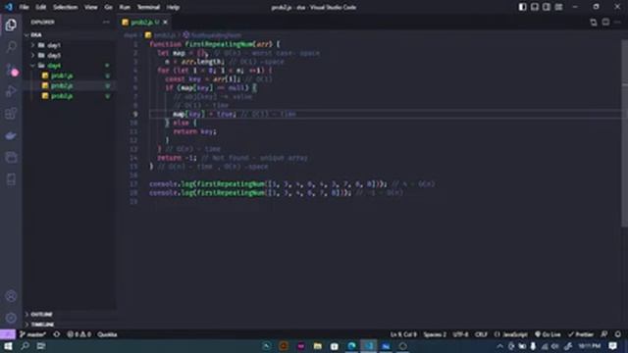
Task: Open the errors and warnings counter
Action: pos(78,334)
